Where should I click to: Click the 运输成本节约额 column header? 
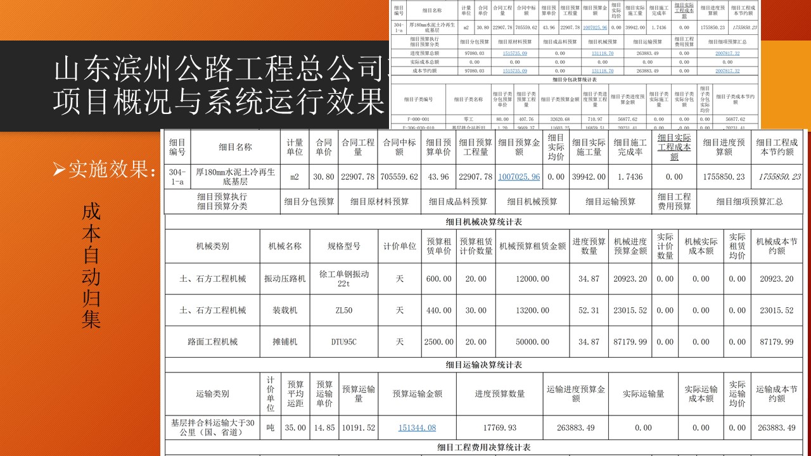click(777, 394)
